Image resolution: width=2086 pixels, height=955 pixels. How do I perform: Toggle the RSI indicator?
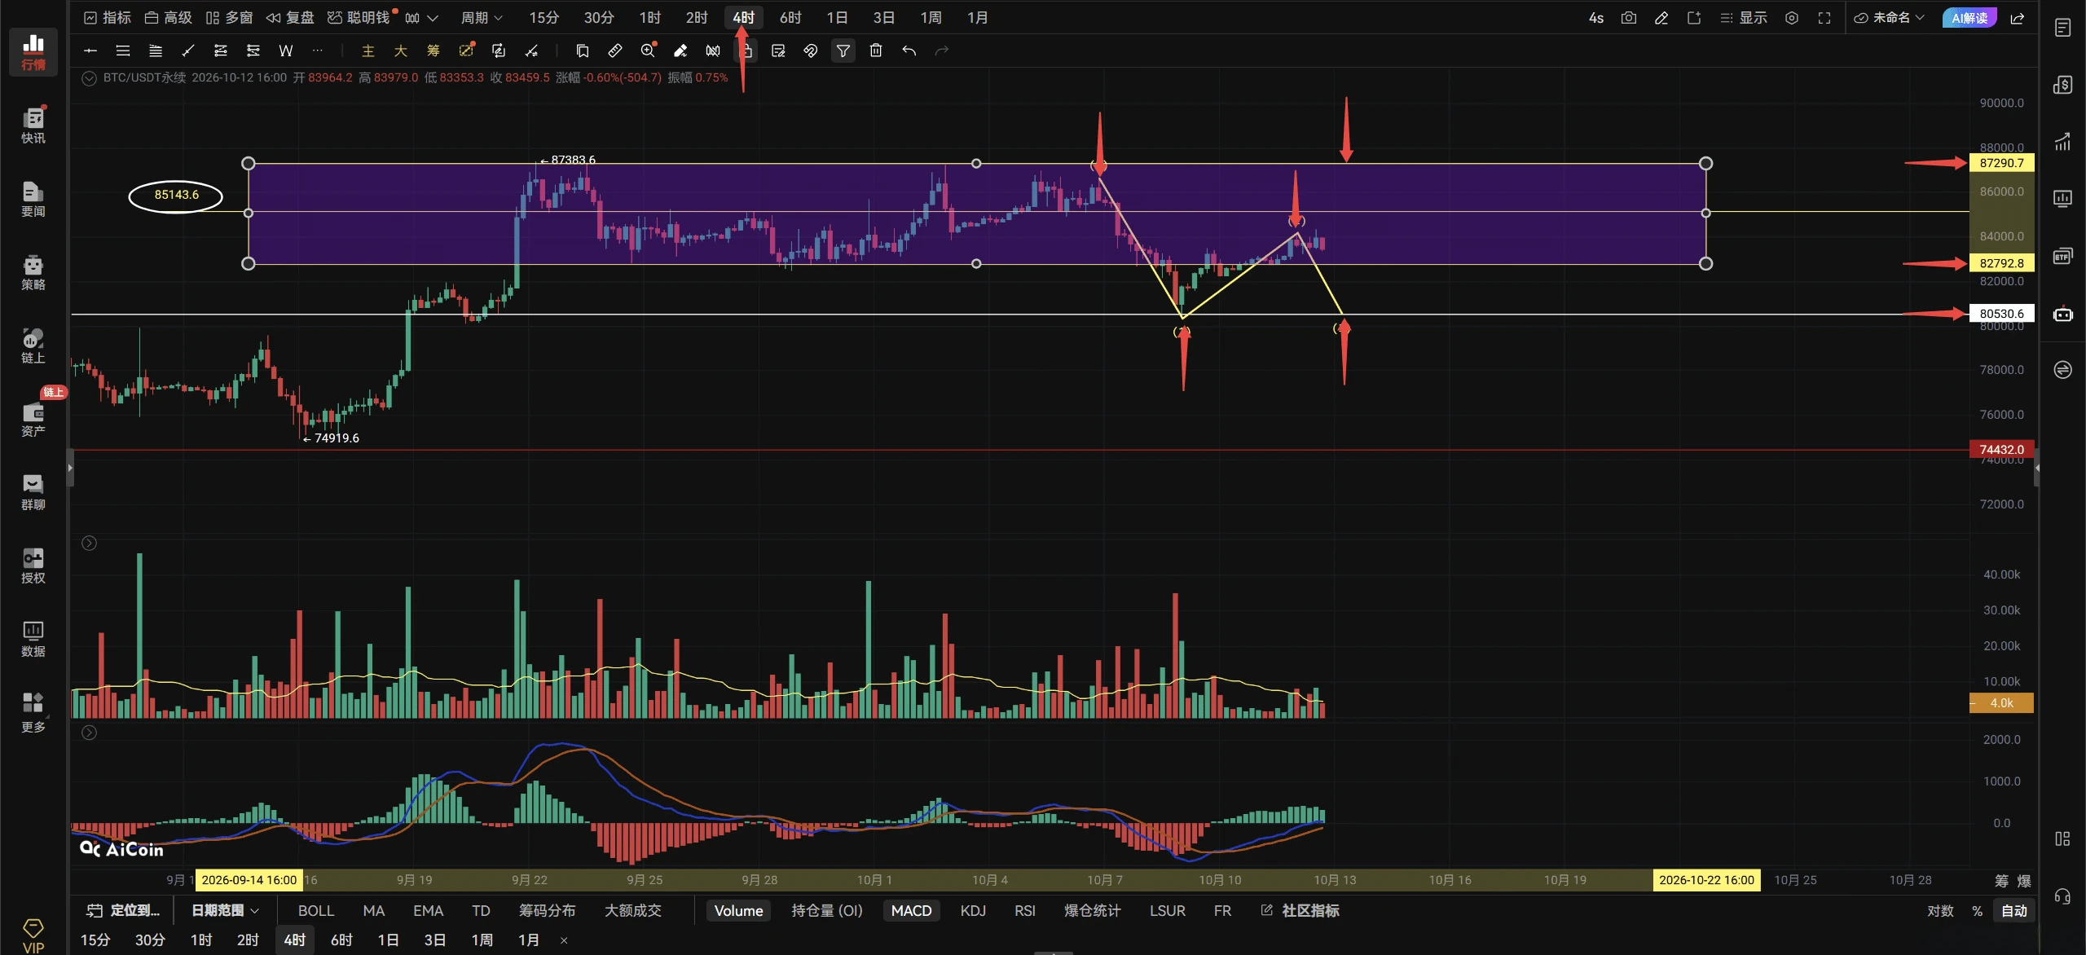(x=1025, y=911)
